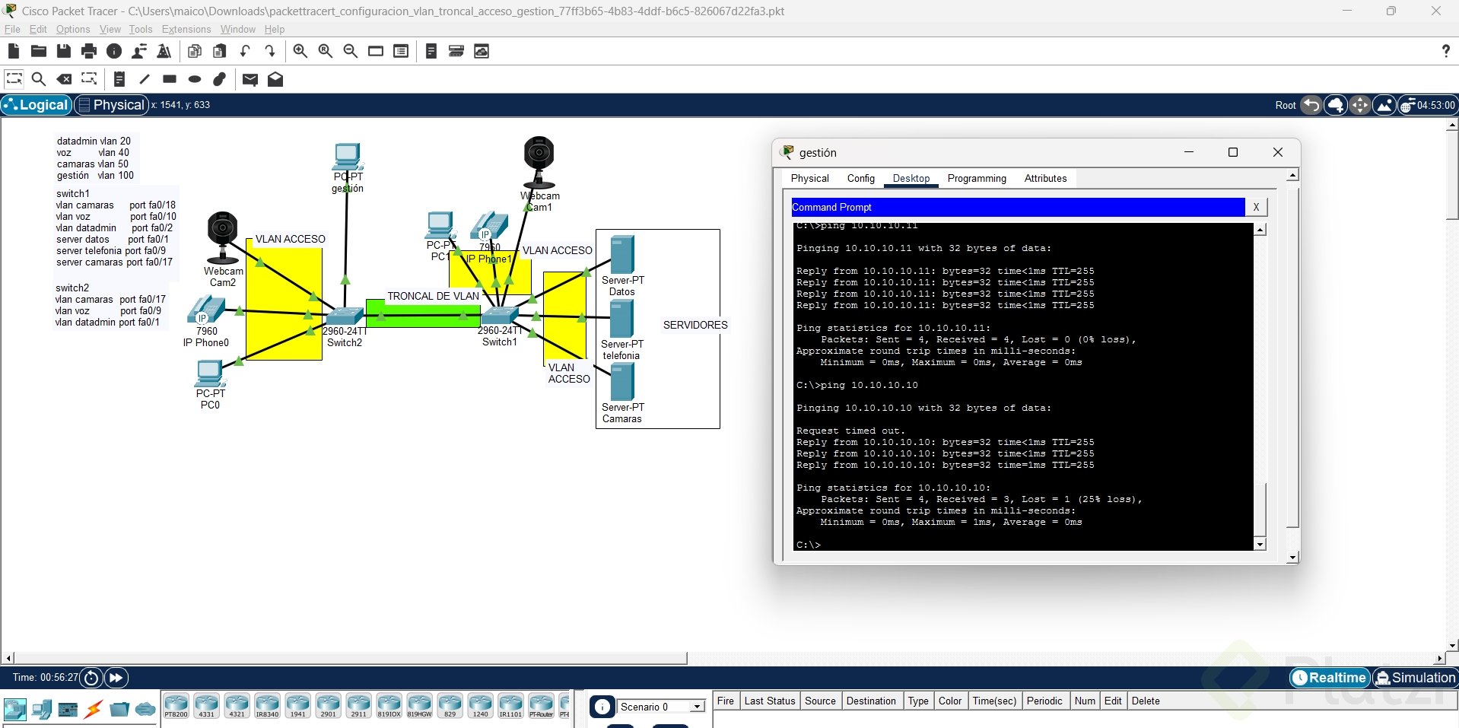
Task: Click the Move Object button
Action: pyautogui.click(x=1360, y=105)
